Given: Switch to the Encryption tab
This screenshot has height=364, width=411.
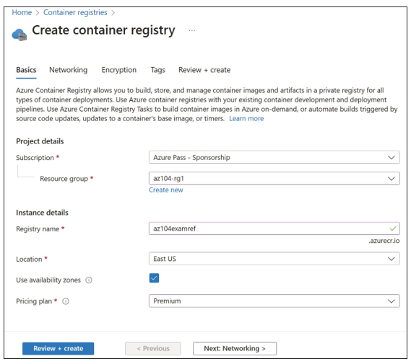Looking at the screenshot, I should [x=119, y=70].
